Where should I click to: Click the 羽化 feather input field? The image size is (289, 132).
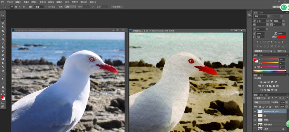coord(39,7)
